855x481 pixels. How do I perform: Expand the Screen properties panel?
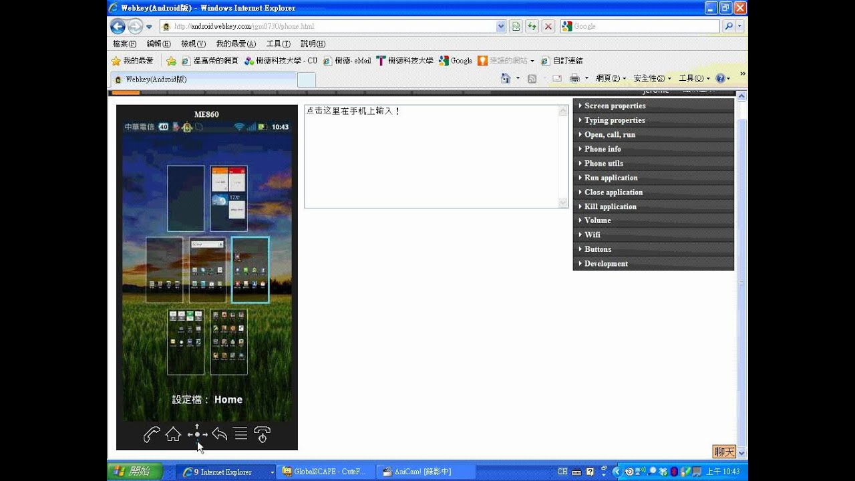[653, 106]
